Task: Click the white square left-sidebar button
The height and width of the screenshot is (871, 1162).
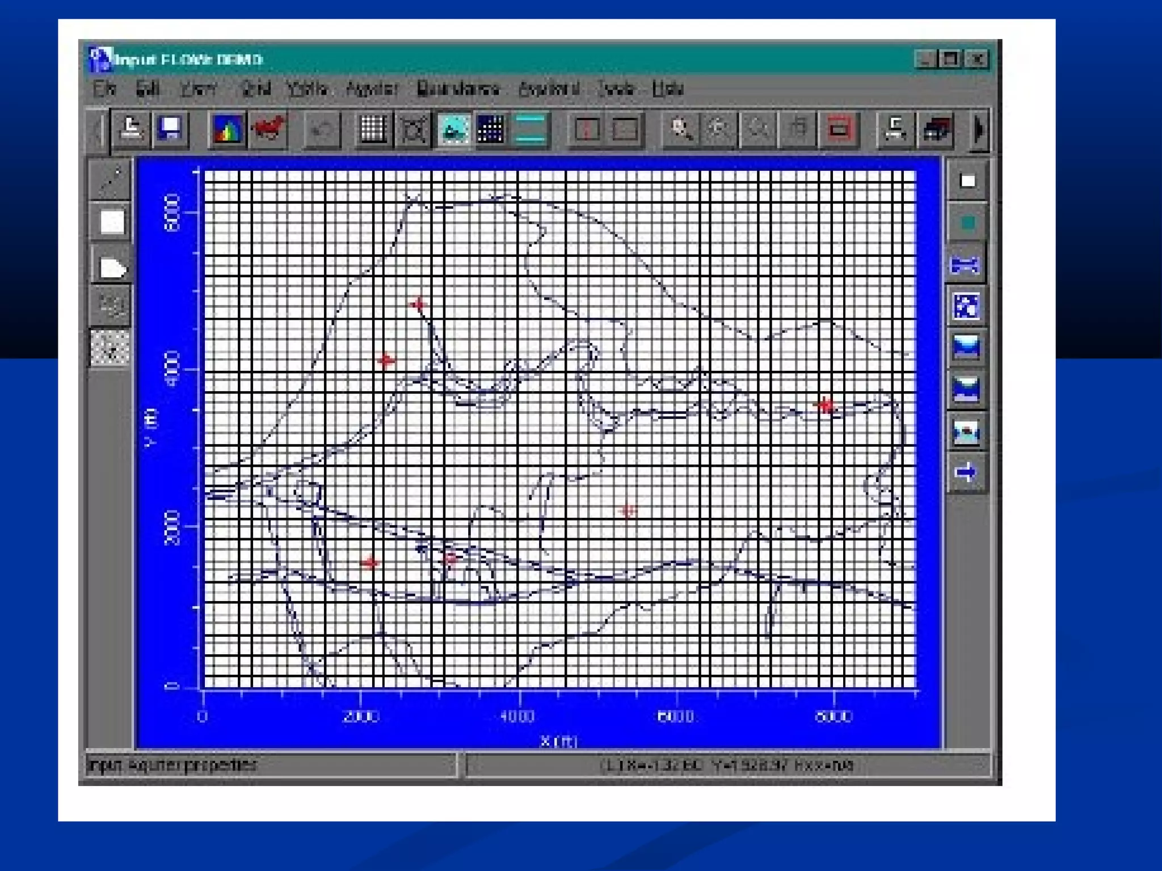Action: point(112,222)
